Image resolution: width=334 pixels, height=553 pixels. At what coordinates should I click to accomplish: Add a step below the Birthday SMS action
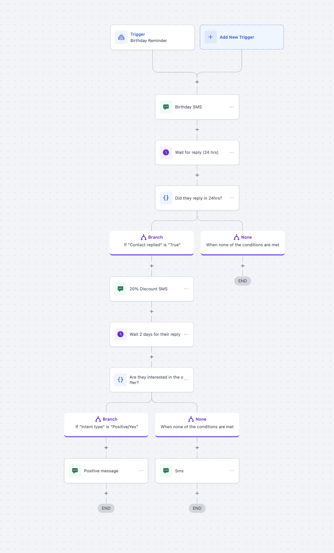(197, 130)
